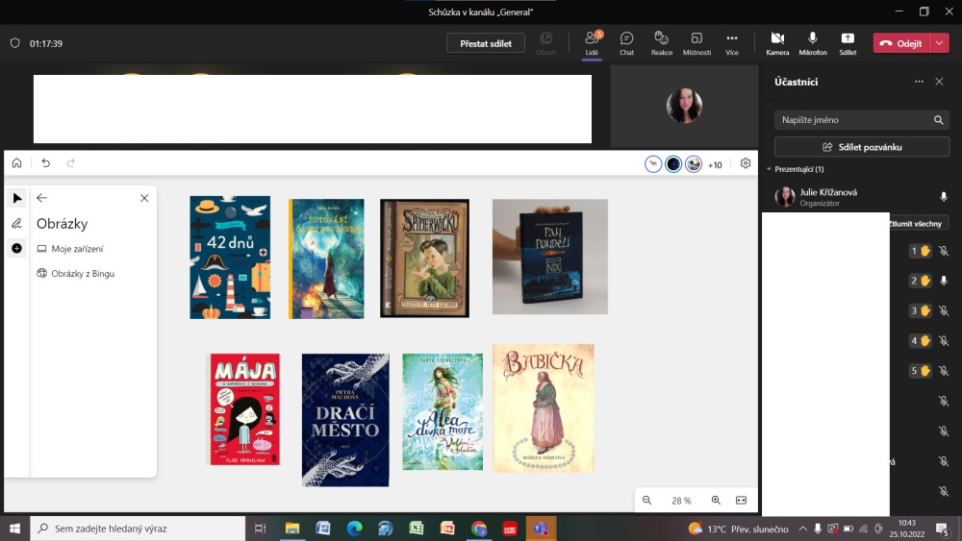Image resolution: width=962 pixels, height=541 pixels.
Task: Toggle microphone of raised hand 2 participant
Action: pyautogui.click(x=944, y=281)
